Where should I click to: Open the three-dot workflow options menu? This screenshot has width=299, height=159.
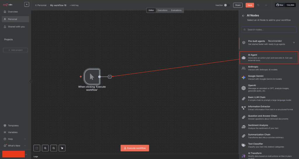click(266, 5)
